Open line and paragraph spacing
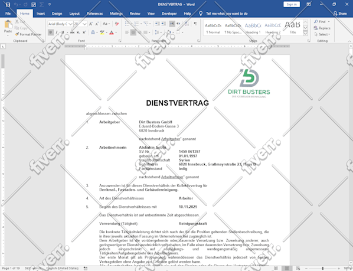 click(158, 32)
